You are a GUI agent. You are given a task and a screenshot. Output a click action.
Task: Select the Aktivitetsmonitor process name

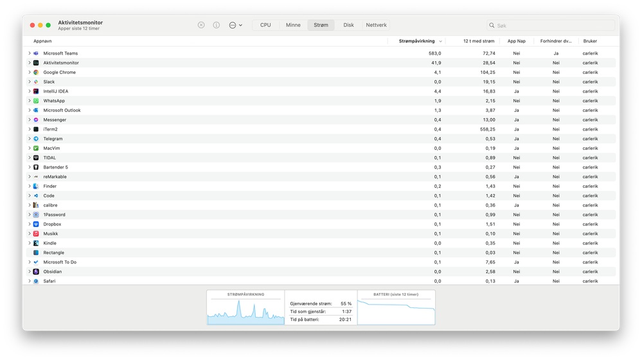click(x=61, y=62)
